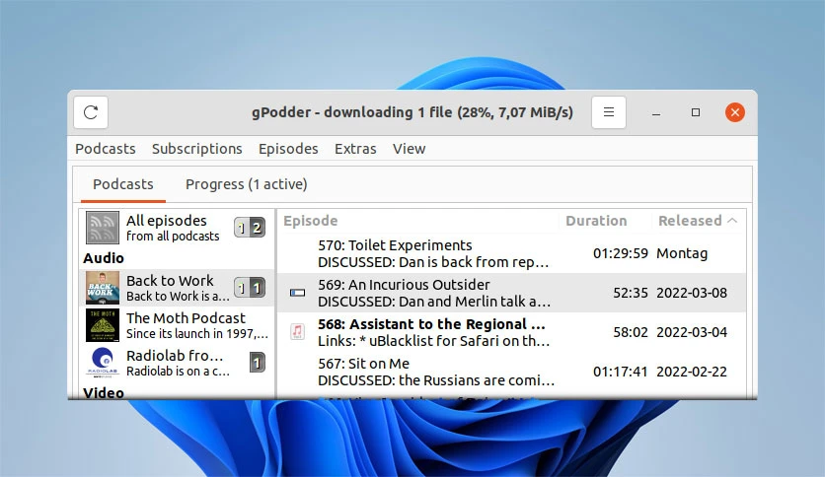Viewport: 825px width, 477px height.
Task: Click the release date 2022-03-08
Action: pos(692,293)
